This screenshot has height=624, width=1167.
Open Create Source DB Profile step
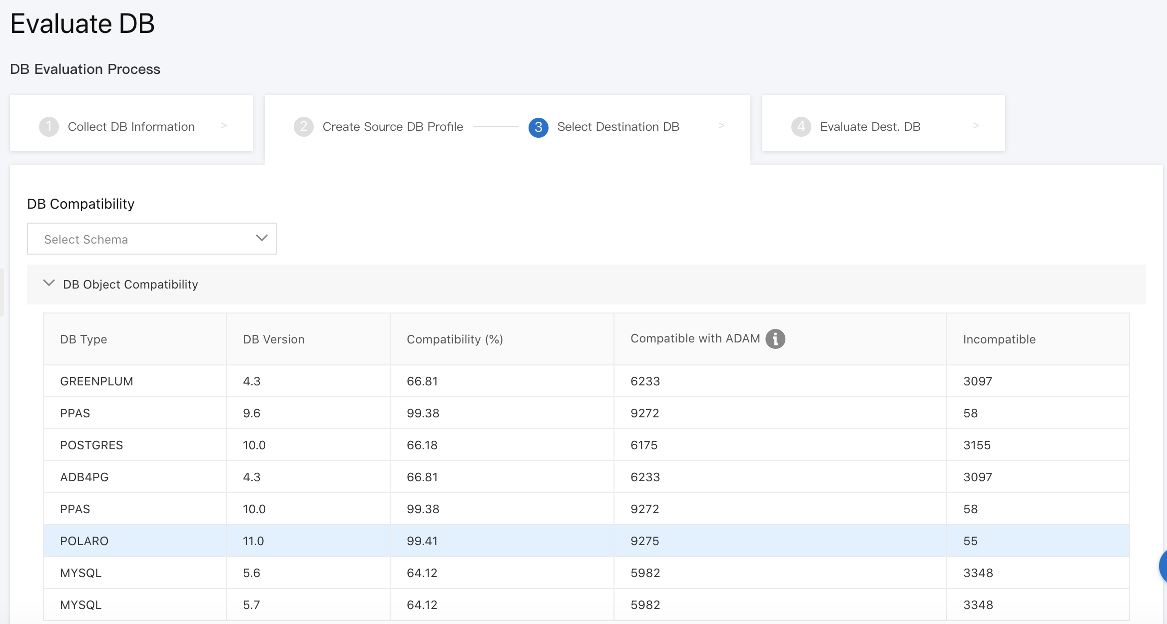pyautogui.click(x=393, y=127)
